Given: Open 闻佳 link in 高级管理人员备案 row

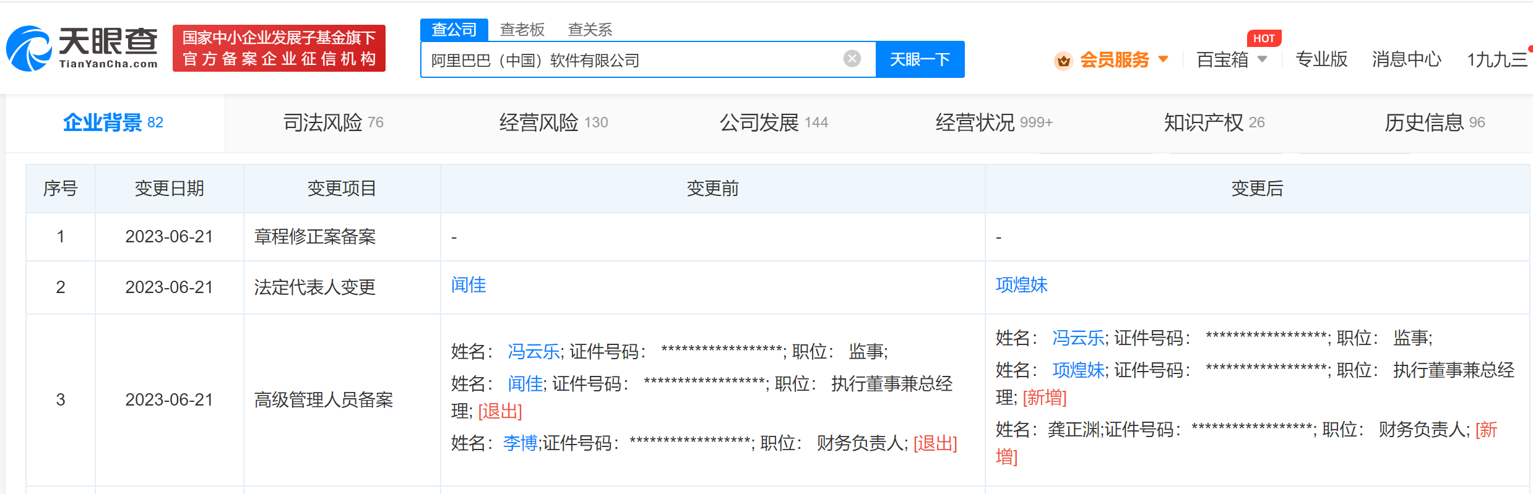Looking at the screenshot, I should (x=525, y=384).
